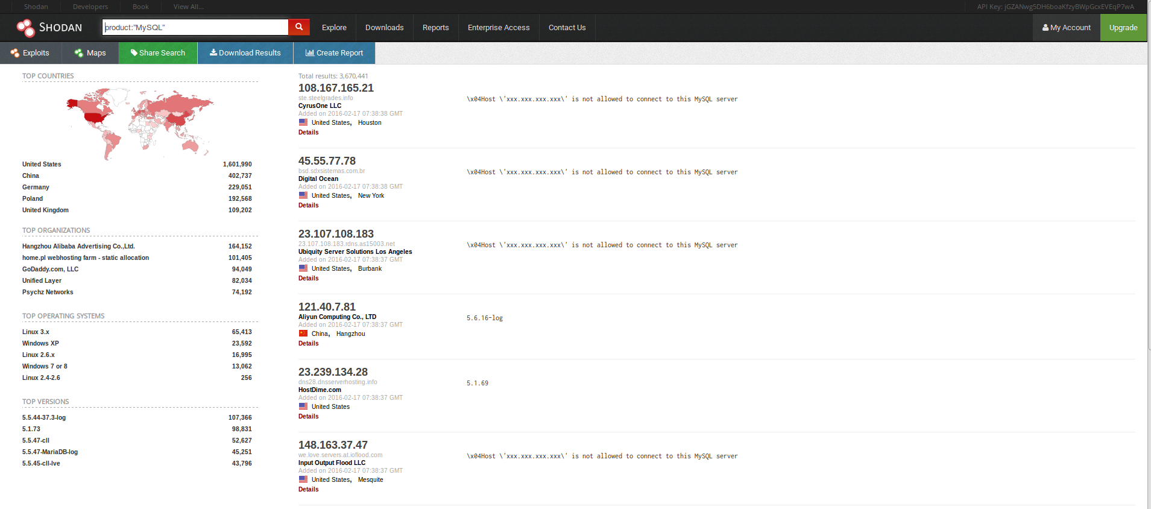This screenshot has height=509, width=1151.
Task: Filter by GoDaddy.com, LLC organization
Action: pyautogui.click(x=50, y=269)
